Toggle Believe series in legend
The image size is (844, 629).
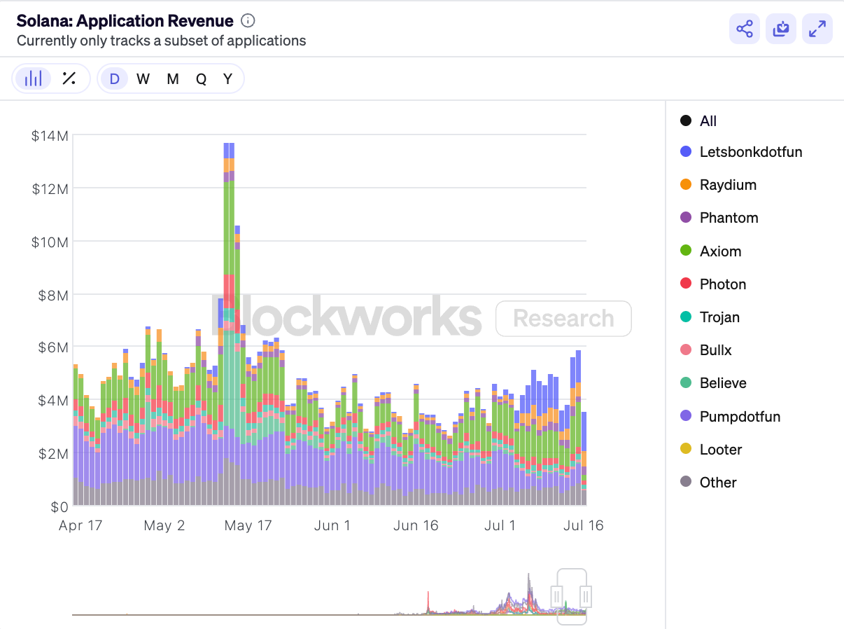pyautogui.click(x=713, y=383)
